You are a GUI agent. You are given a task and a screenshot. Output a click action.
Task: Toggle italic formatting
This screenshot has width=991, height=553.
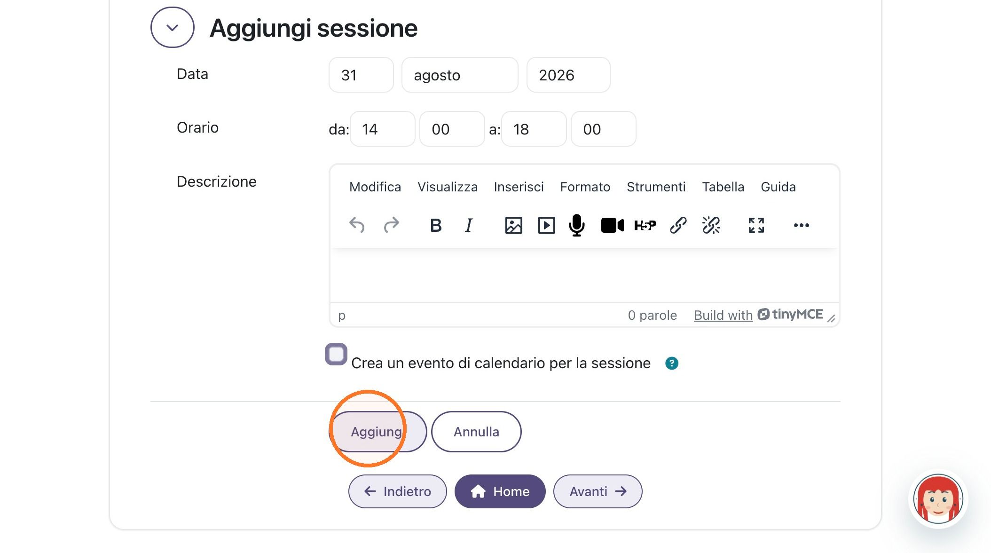469,225
